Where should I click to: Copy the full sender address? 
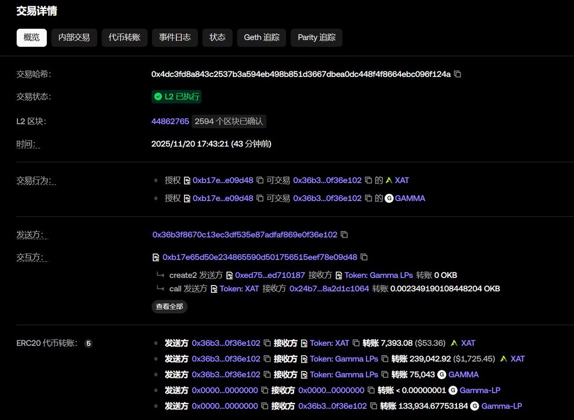(x=344, y=235)
